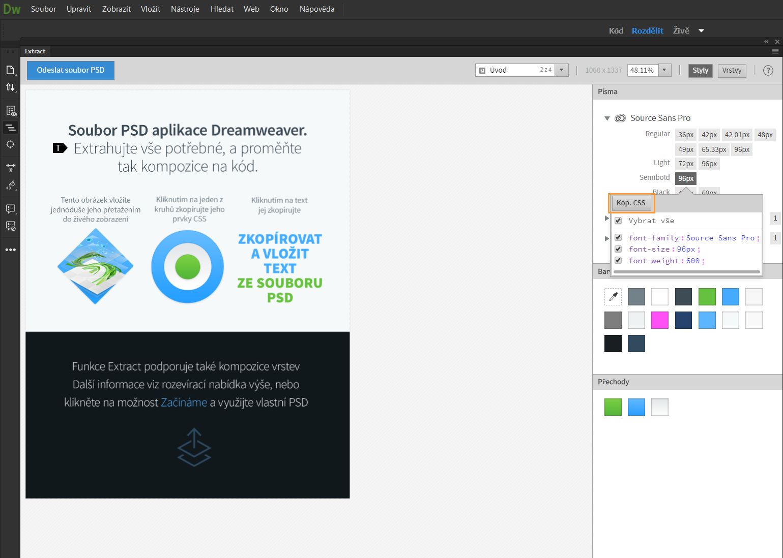Screen dimensions: 783x558
Task: Switch to the Vrstvy view
Action: pyautogui.click(x=732, y=71)
